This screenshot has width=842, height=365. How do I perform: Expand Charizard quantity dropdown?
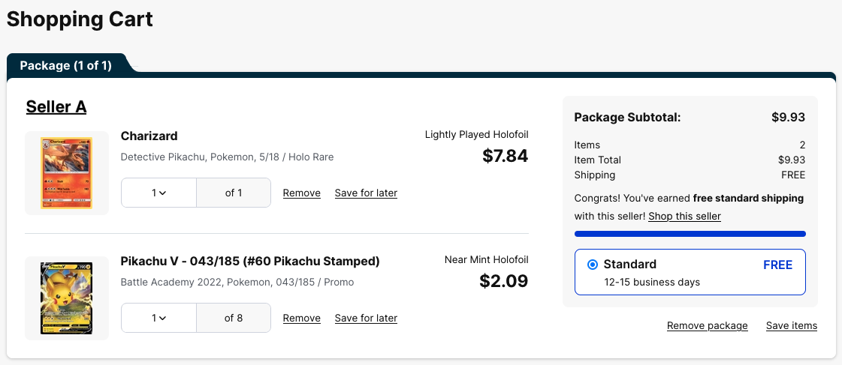[x=158, y=193]
